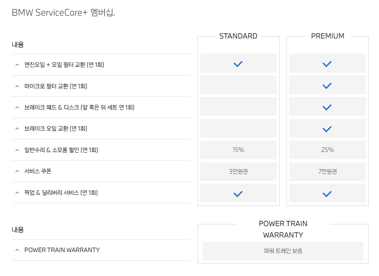Click Premium checkmark for brake pad row

pyautogui.click(x=327, y=107)
